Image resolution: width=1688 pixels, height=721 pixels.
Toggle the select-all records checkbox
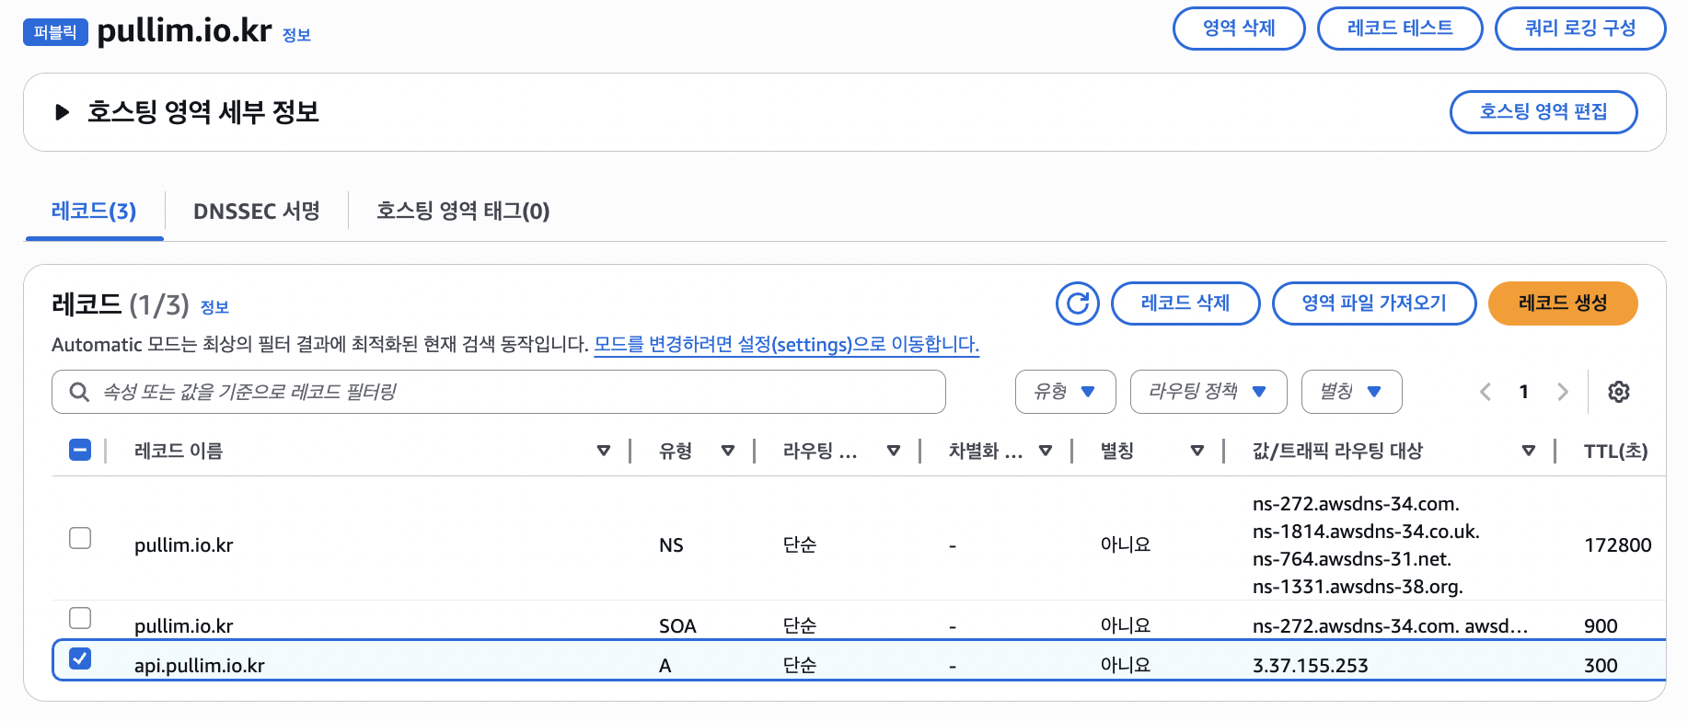click(x=80, y=450)
